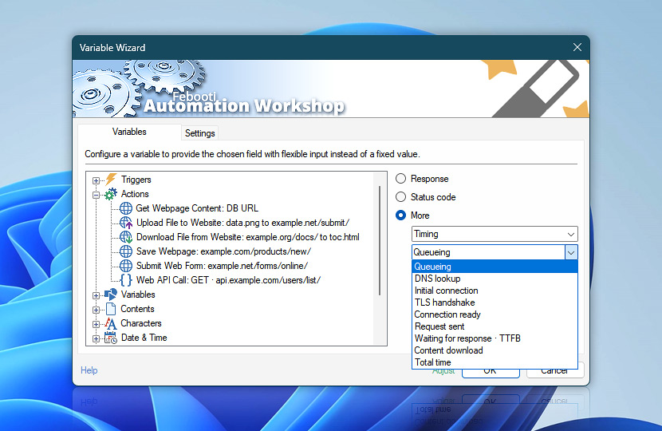Click the Download File from Website icon
Viewport: 662px width, 431px height.
pos(126,237)
